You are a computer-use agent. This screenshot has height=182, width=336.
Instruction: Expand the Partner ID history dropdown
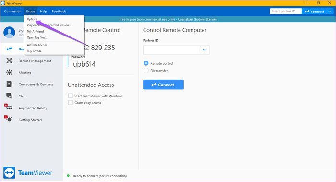(204, 50)
